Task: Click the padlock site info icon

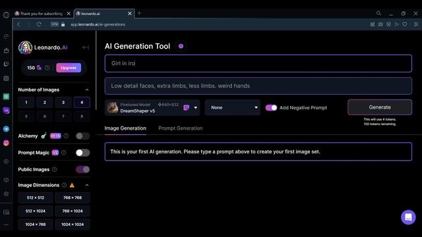Action: coord(63,24)
